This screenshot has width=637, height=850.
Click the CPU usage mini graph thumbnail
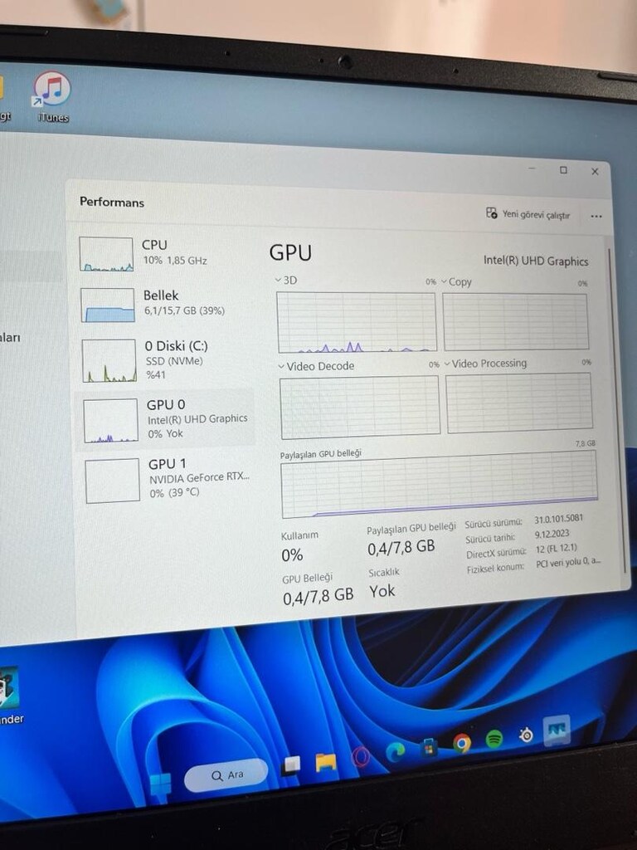[x=106, y=254]
